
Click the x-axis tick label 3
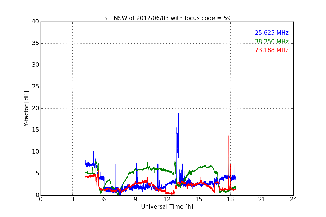(72, 199)
